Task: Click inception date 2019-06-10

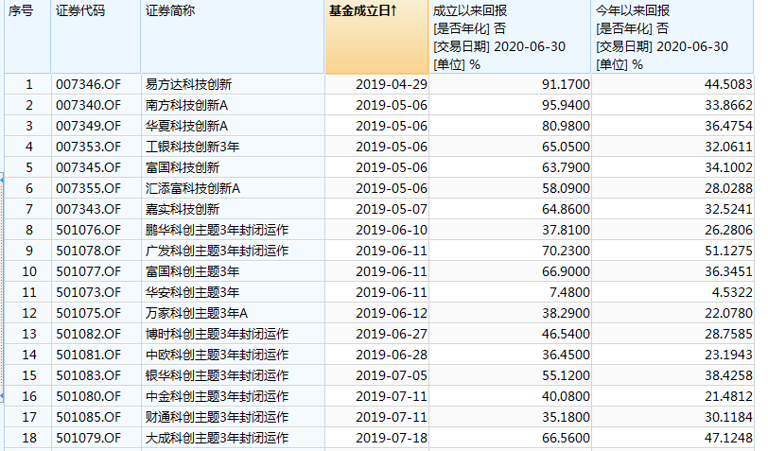Action: pos(392,230)
